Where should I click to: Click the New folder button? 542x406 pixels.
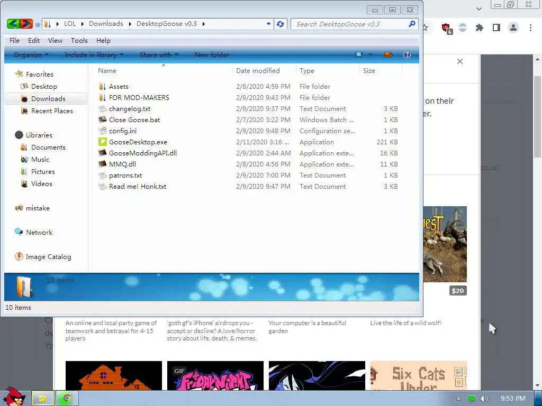coord(212,55)
